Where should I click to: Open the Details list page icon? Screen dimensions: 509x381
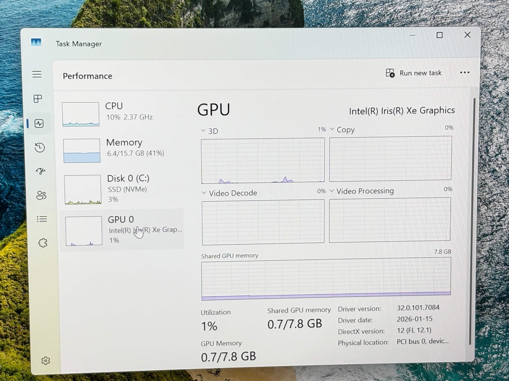[42, 219]
